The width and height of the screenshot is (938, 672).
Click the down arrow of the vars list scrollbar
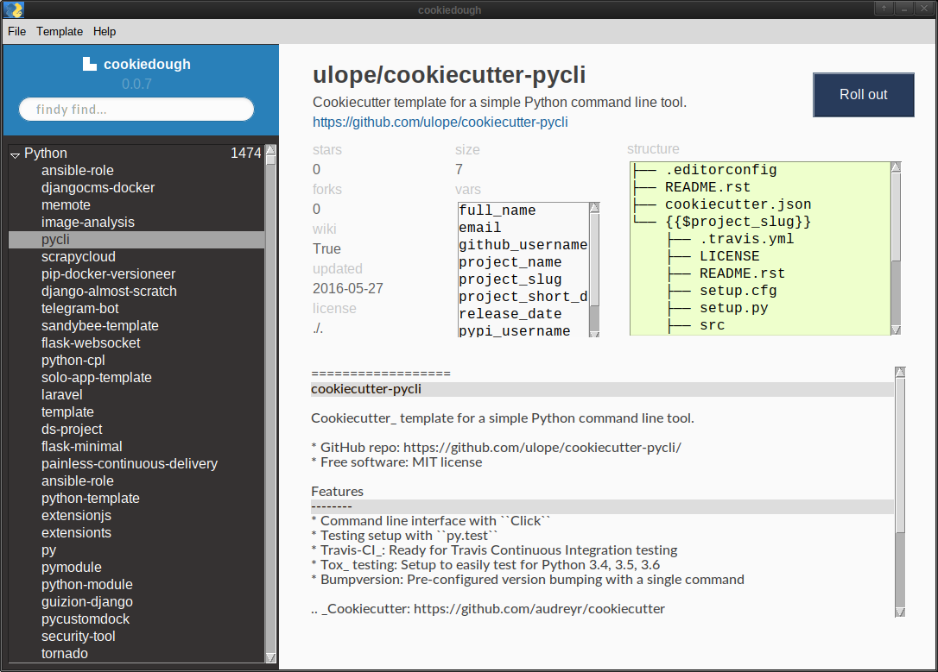(x=594, y=333)
